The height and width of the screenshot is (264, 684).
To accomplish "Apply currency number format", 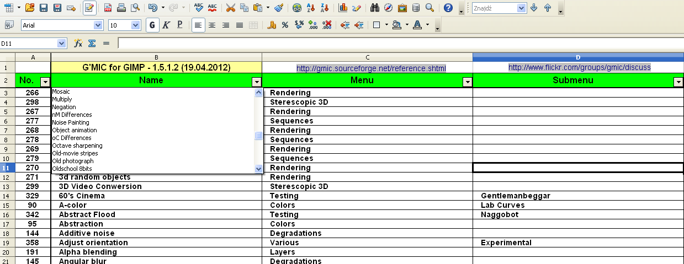I will coord(271,25).
